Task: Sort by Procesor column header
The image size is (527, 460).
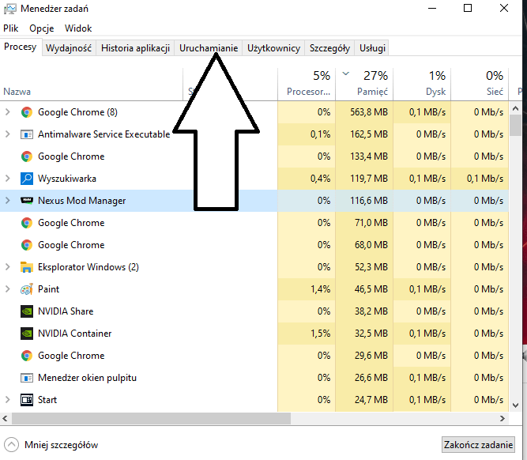Action: (307, 84)
